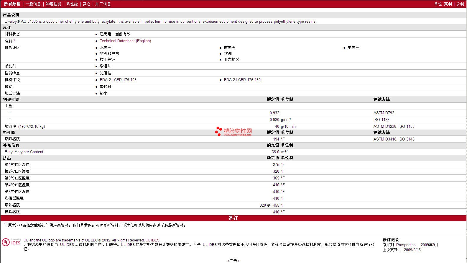Click ASTM D1238, ISO 1133 test method
This screenshot has height=263, width=467.
click(394, 127)
